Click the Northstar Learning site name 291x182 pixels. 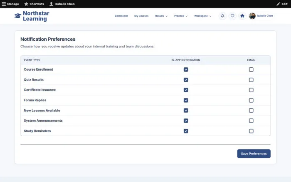(36, 16)
